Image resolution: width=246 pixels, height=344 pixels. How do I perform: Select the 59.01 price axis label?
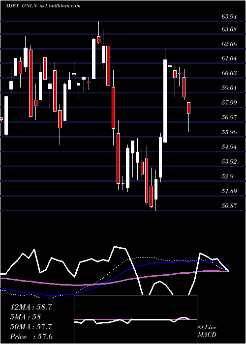click(x=229, y=88)
